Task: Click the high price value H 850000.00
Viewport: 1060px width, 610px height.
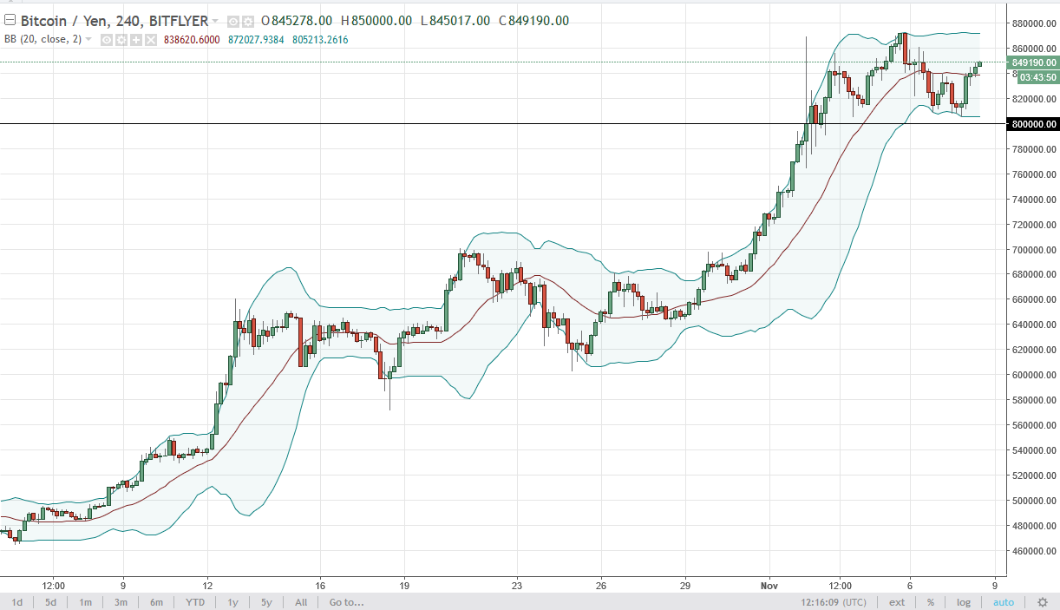Action: point(378,21)
